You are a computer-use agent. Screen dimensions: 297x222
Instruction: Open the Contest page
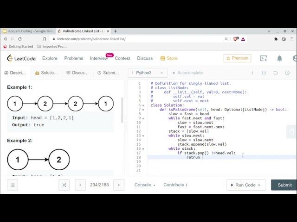tap(123, 58)
